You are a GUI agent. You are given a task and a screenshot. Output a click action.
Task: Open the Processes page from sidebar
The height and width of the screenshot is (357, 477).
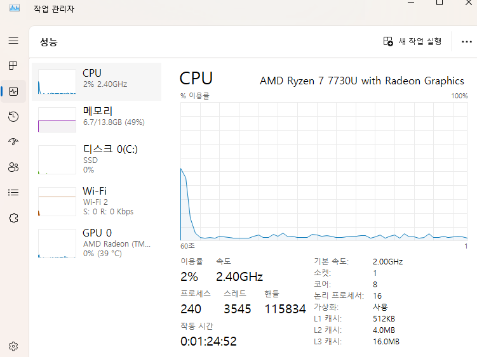point(13,66)
